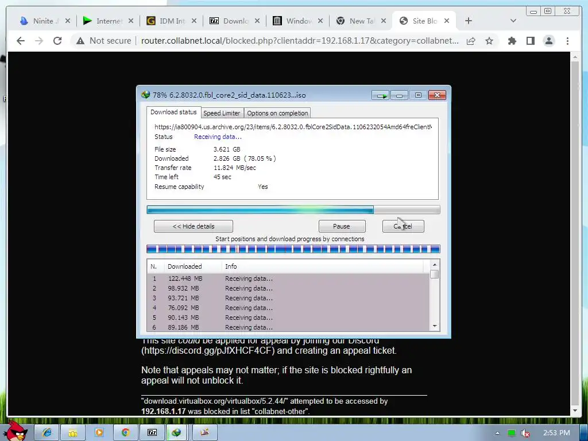Click the connections segment progress bar
588x441 pixels.
[x=293, y=249]
